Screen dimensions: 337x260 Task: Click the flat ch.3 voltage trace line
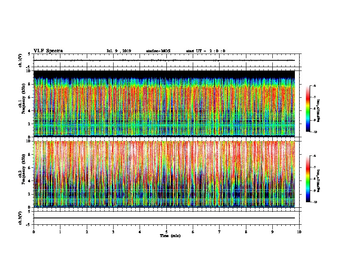(164, 218)
